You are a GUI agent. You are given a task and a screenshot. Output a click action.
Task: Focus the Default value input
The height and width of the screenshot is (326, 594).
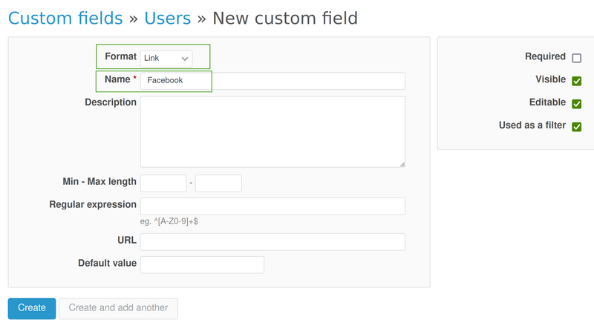click(202, 264)
